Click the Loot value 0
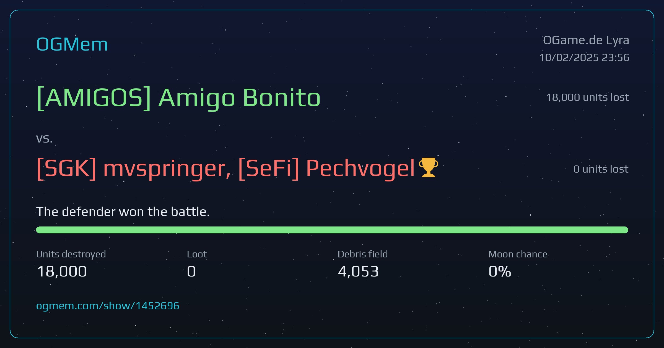Screen dimensions: 664x348 point(191,271)
